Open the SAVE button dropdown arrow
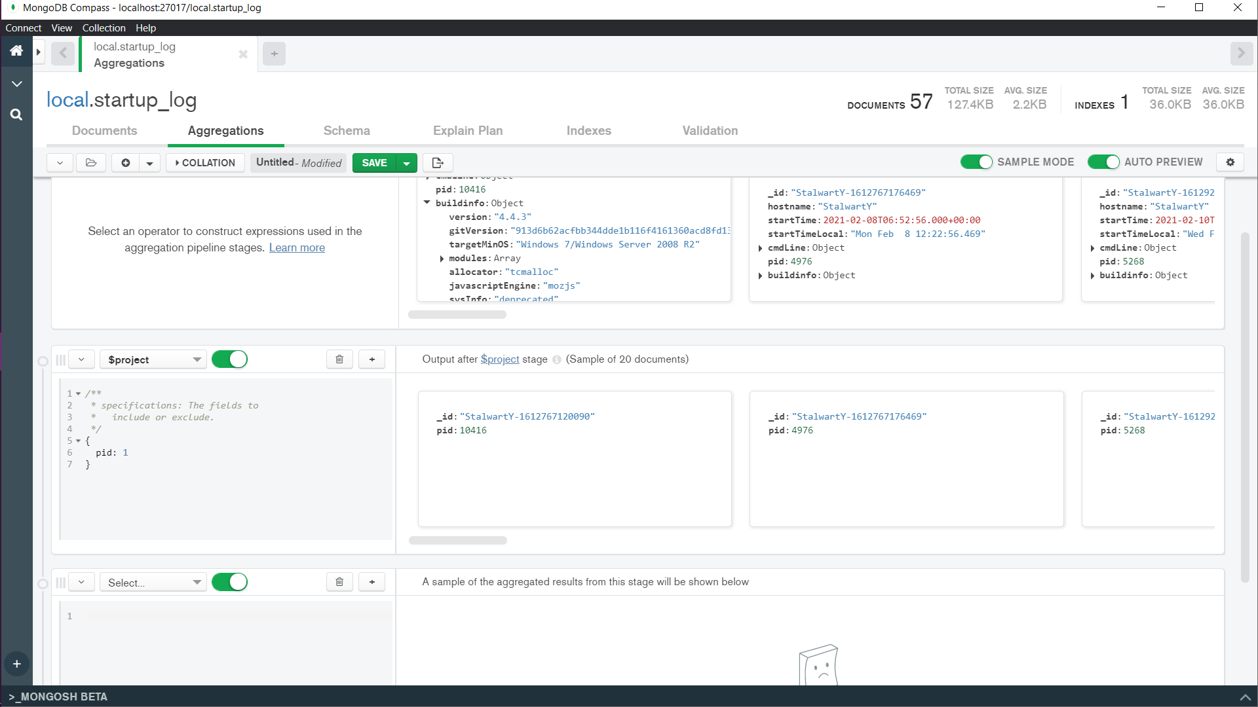This screenshot has width=1258, height=707. click(407, 162)
